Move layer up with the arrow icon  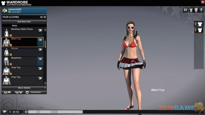coord(7,92)
